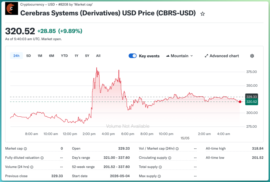The image size is (270, 182).
Task: Click the 320.52 price label on axis
Action: click(x=251, y=102)
